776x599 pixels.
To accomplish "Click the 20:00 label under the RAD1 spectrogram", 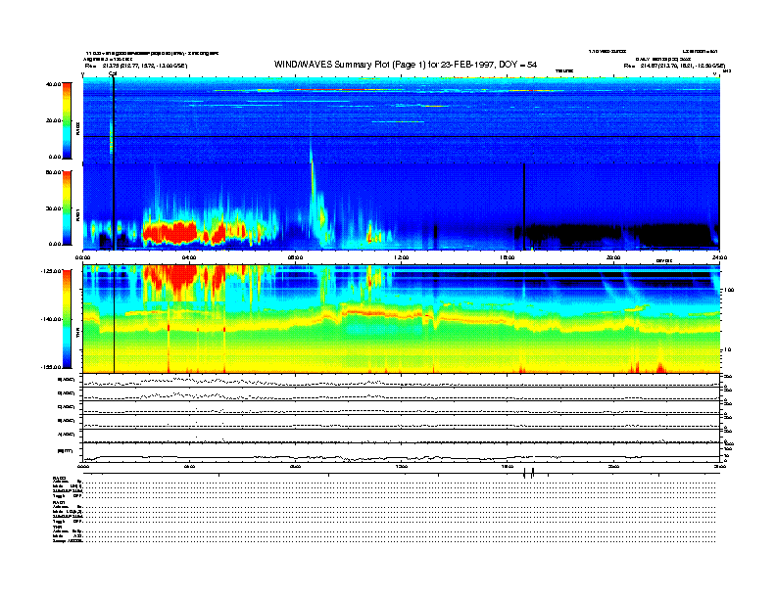I will (613, 257).
